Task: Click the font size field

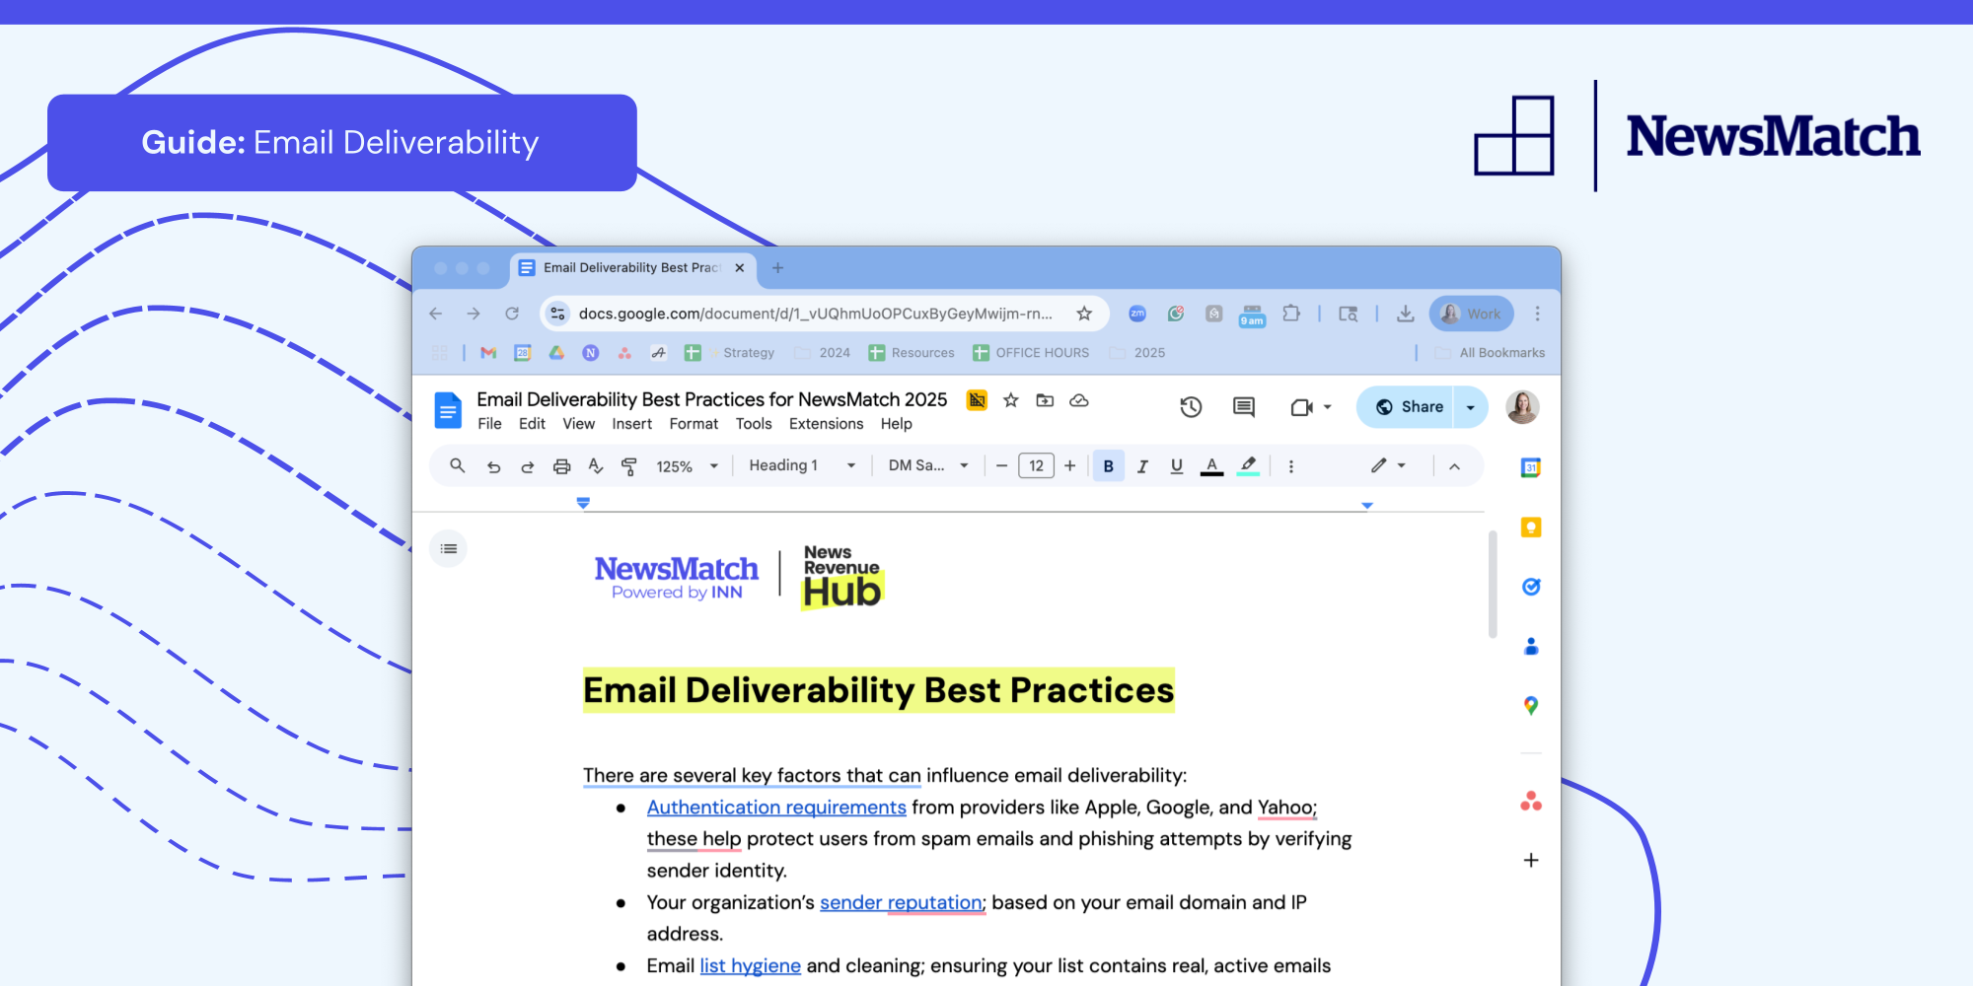Action: pyautogui.click(x=1036, y=466)
